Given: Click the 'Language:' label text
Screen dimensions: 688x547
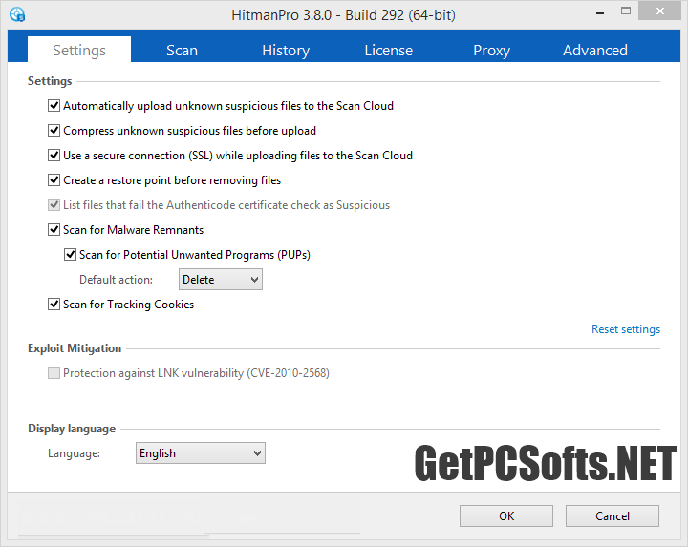Looking at the screenshot, I should click(74, 453).
